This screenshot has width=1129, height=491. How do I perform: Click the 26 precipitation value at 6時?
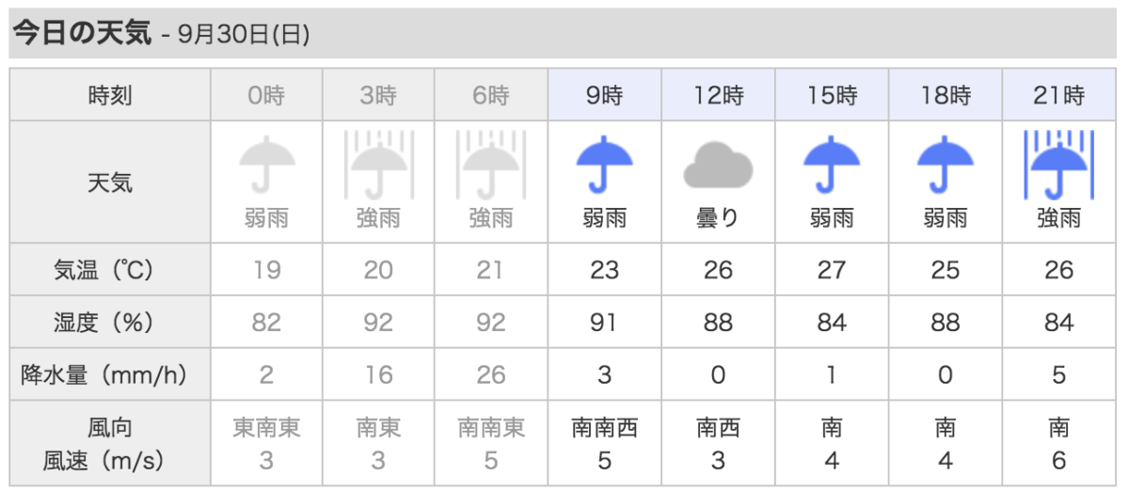pyautogui.click(x=491, y=376)
